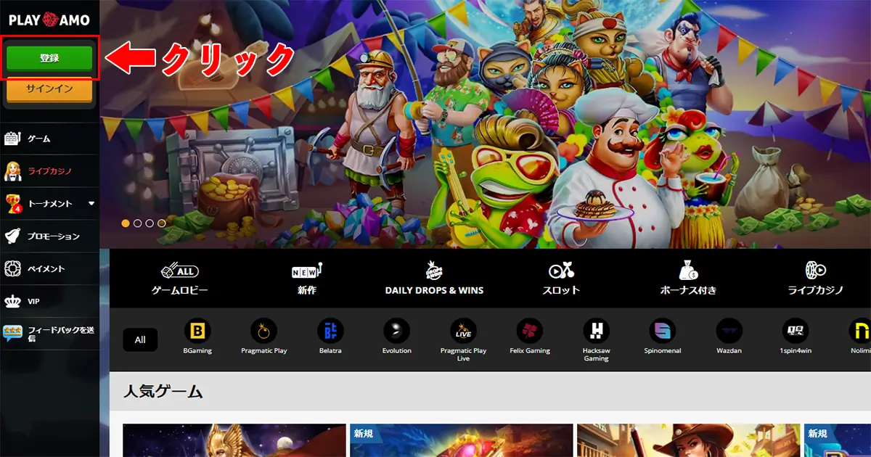
Task: Go to the second banner slide dot
Action: (137, 223)
